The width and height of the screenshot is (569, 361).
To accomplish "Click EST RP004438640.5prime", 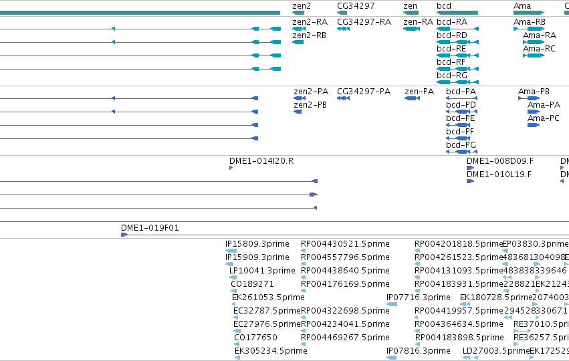I will (304, 277).
